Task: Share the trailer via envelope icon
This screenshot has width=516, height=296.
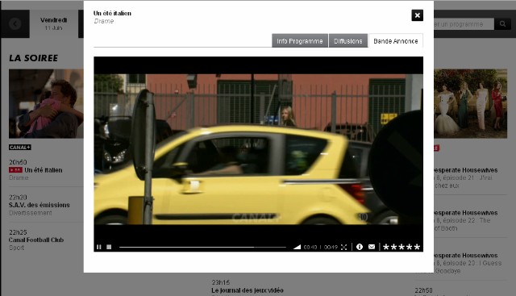Action: (372, 247)
